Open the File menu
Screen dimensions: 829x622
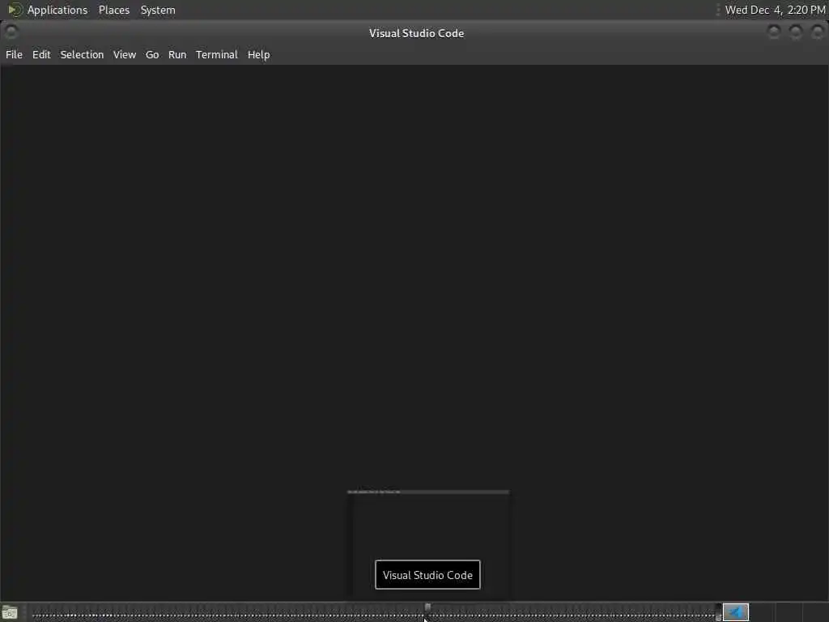pos(15,54)
